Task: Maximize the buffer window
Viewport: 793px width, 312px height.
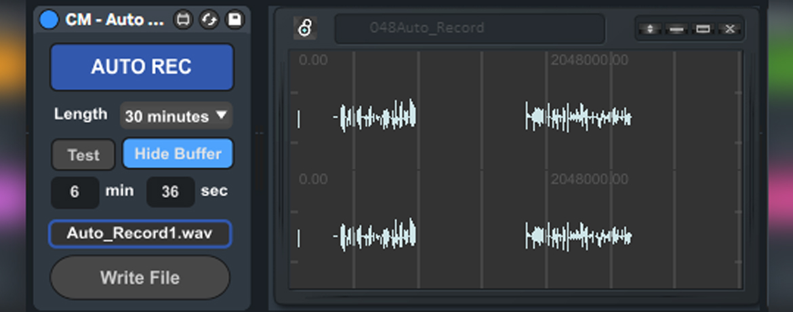Action: (703, 28)
